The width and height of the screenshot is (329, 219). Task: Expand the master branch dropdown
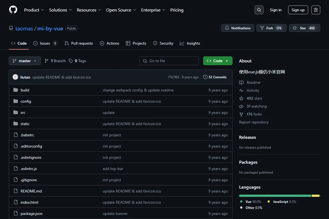(25, 61)
